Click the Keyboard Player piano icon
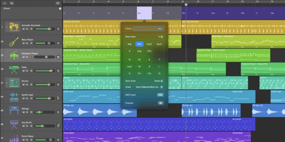This screenshot has height=142, width=285. [x=14, y=55]
